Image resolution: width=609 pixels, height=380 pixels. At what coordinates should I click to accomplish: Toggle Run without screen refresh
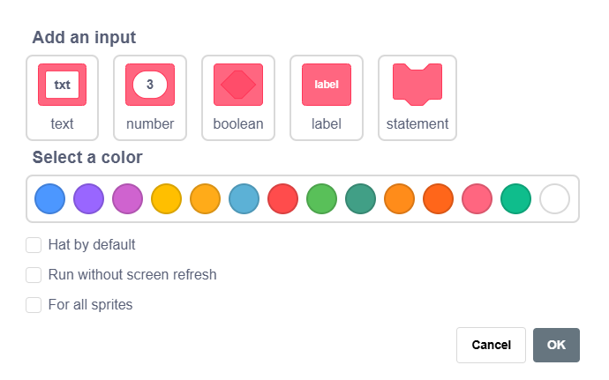(x=34, y=275)
